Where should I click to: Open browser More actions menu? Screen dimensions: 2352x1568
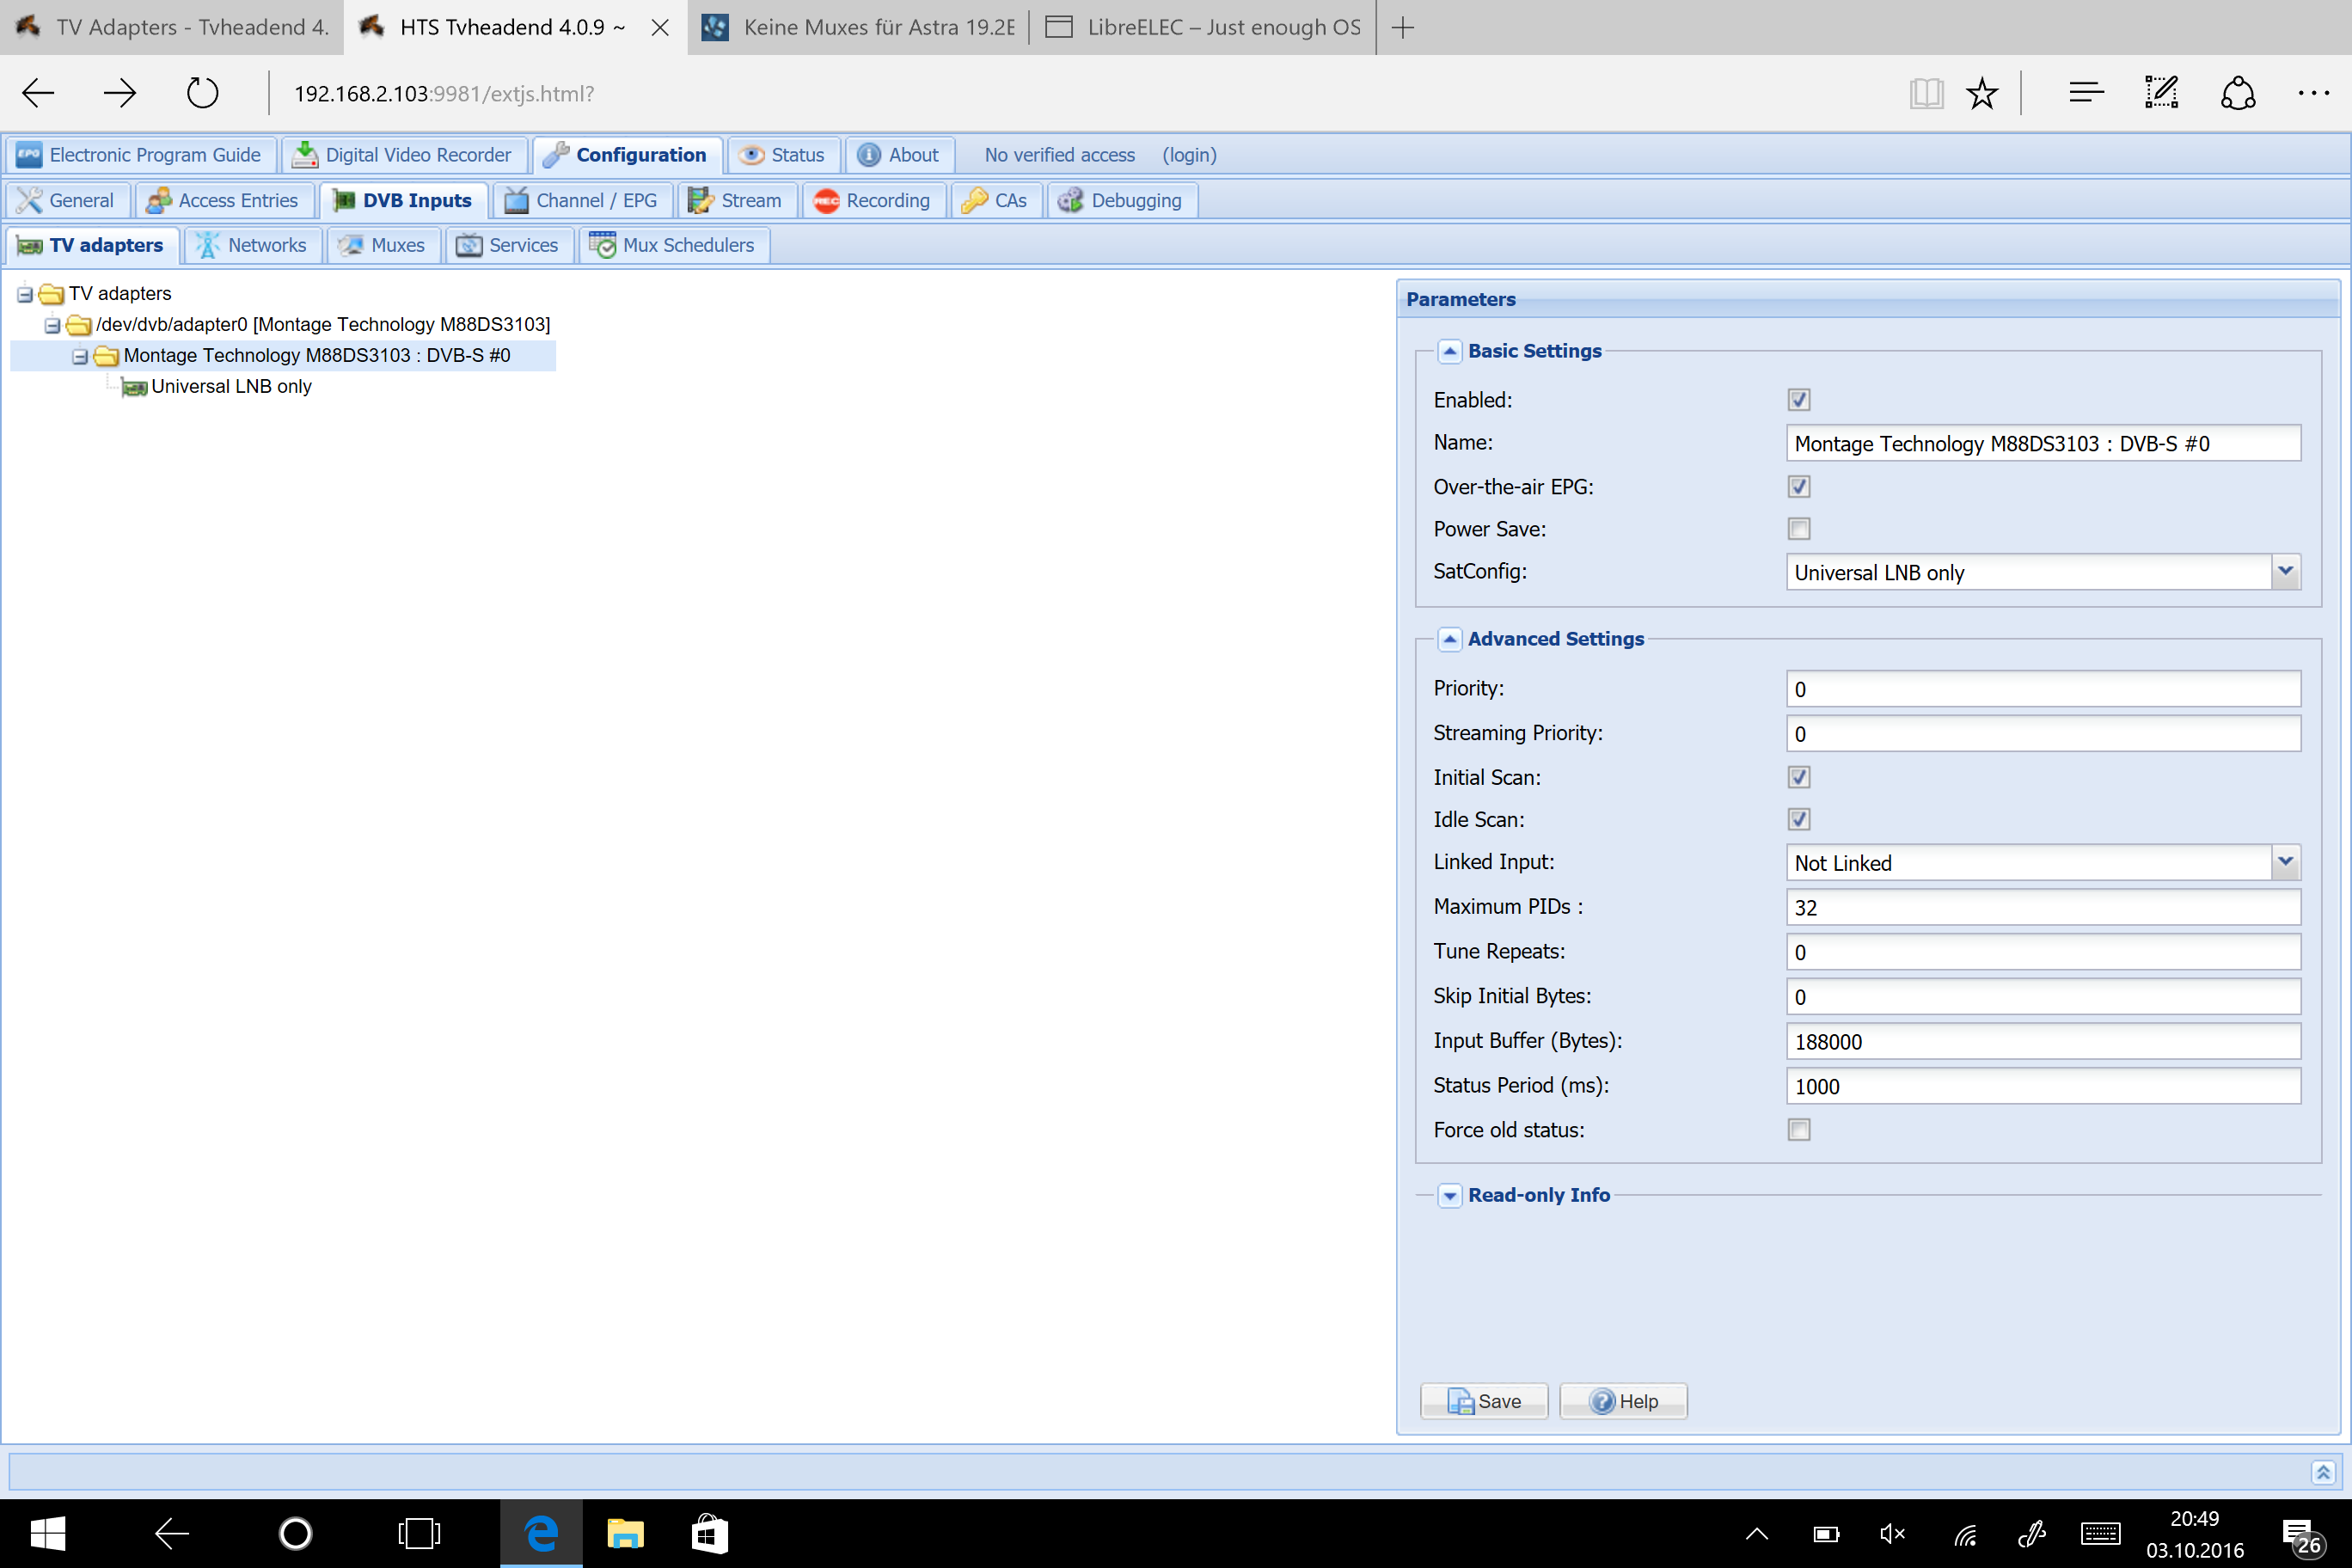pos(2314,93)
